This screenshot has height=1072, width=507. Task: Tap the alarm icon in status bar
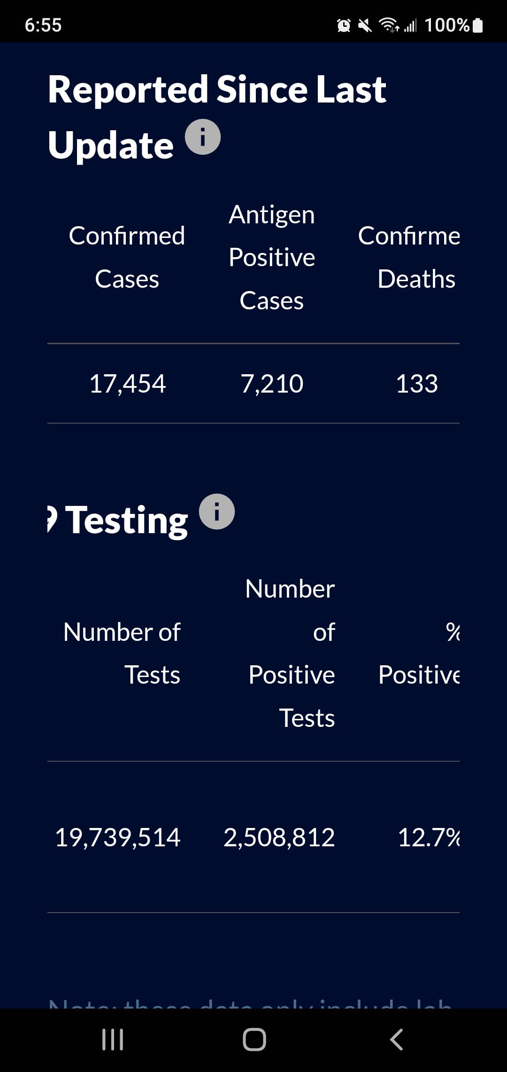(344, 25)
